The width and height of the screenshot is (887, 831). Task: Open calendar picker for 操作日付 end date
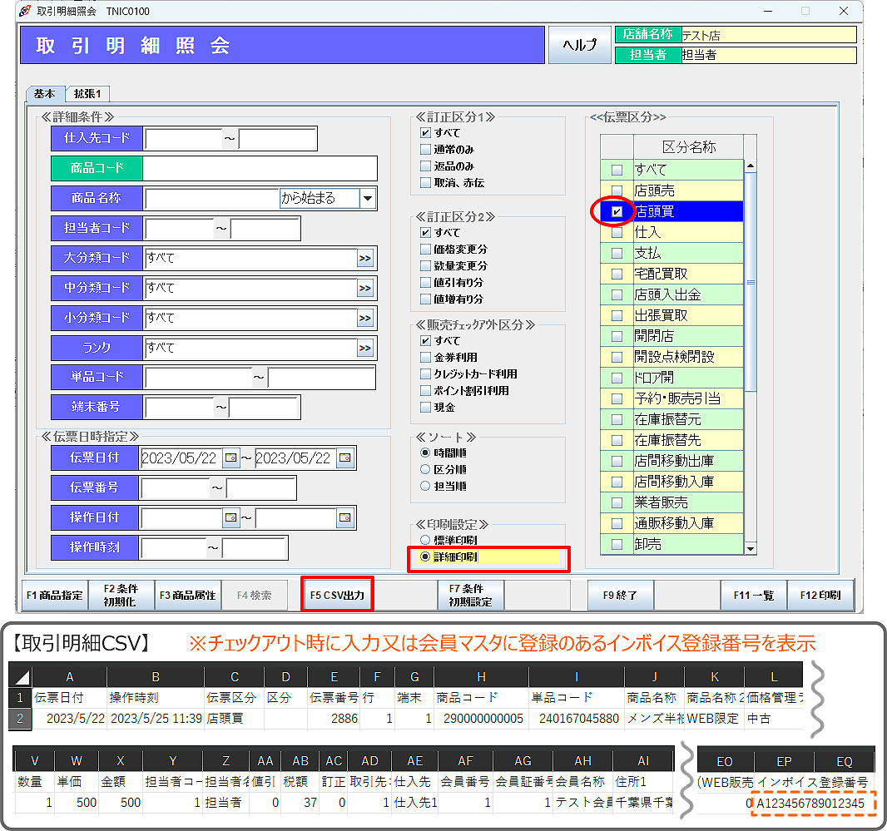pos(344,518)
